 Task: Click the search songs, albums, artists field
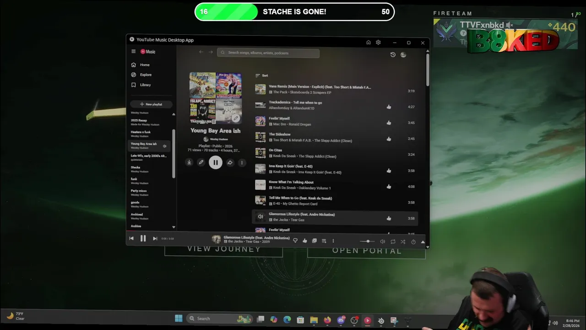point(268,53)
